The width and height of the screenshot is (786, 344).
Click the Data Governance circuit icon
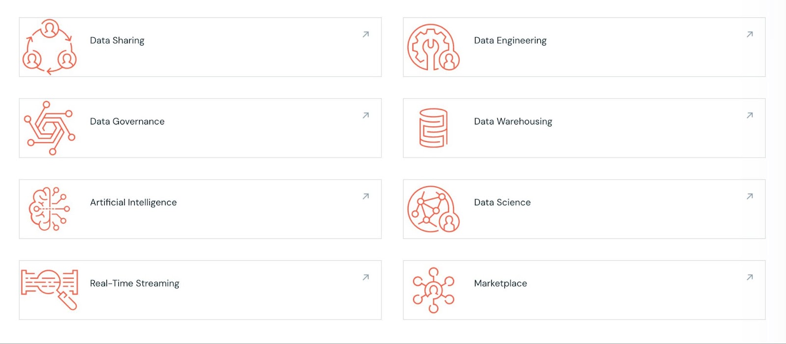(49, 128)
